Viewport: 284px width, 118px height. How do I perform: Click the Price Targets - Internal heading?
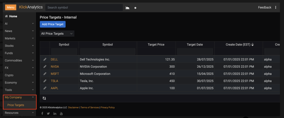58,17
